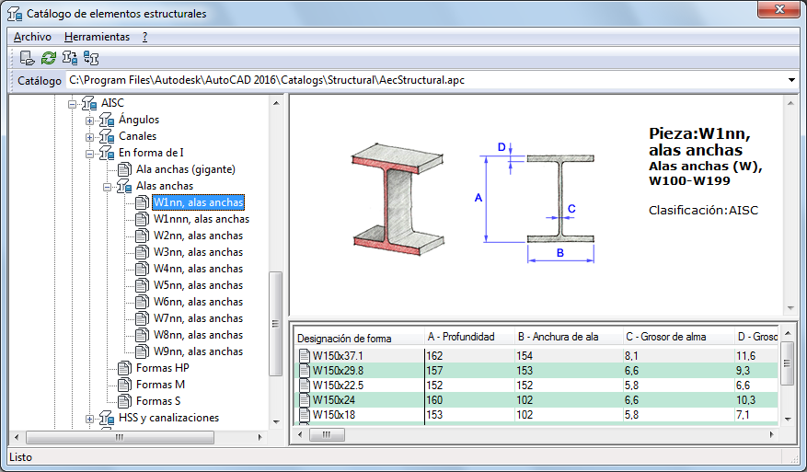Click the first toolbar icon for opening a catalog
Screen dimensions: 807x472
[27, 58]
